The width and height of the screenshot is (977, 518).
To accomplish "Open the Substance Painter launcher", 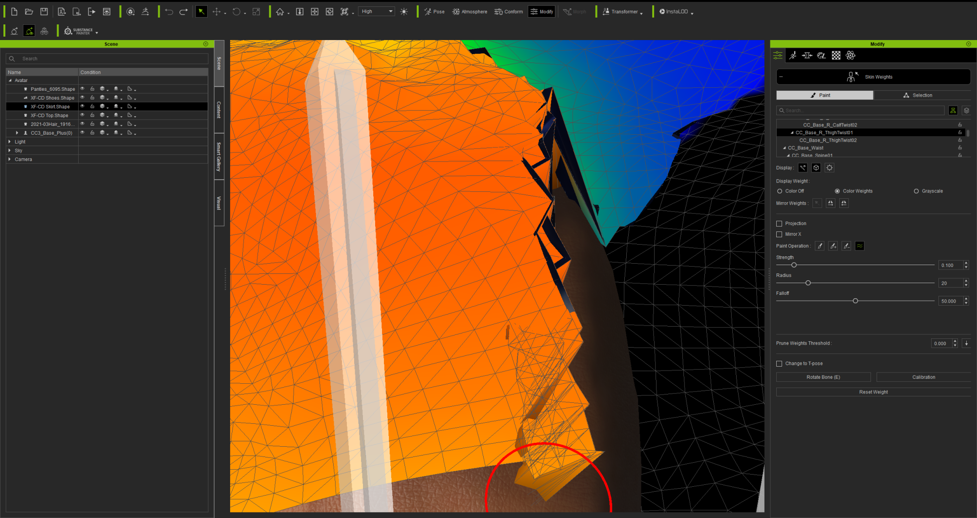I will tap(81, 31).
